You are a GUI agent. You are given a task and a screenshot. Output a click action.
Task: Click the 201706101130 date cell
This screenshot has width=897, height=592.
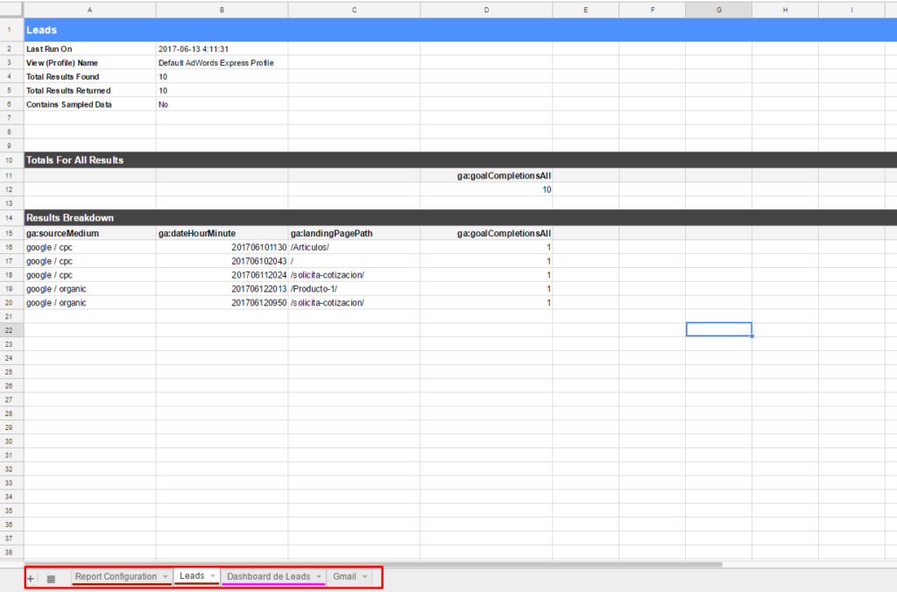222,248
